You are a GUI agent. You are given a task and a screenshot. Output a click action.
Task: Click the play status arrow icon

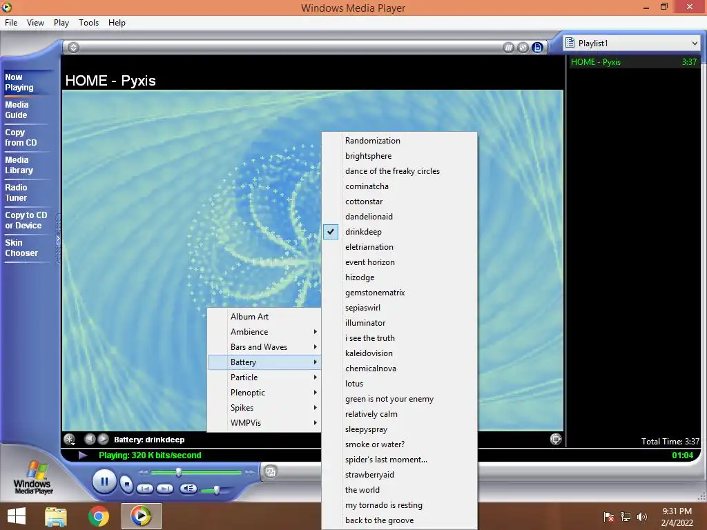pos(83,455)
